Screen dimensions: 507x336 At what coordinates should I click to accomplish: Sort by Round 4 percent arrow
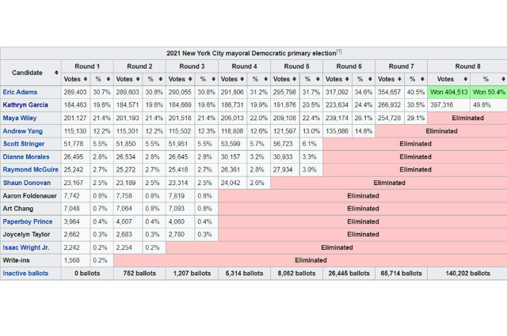pos(266,79)
